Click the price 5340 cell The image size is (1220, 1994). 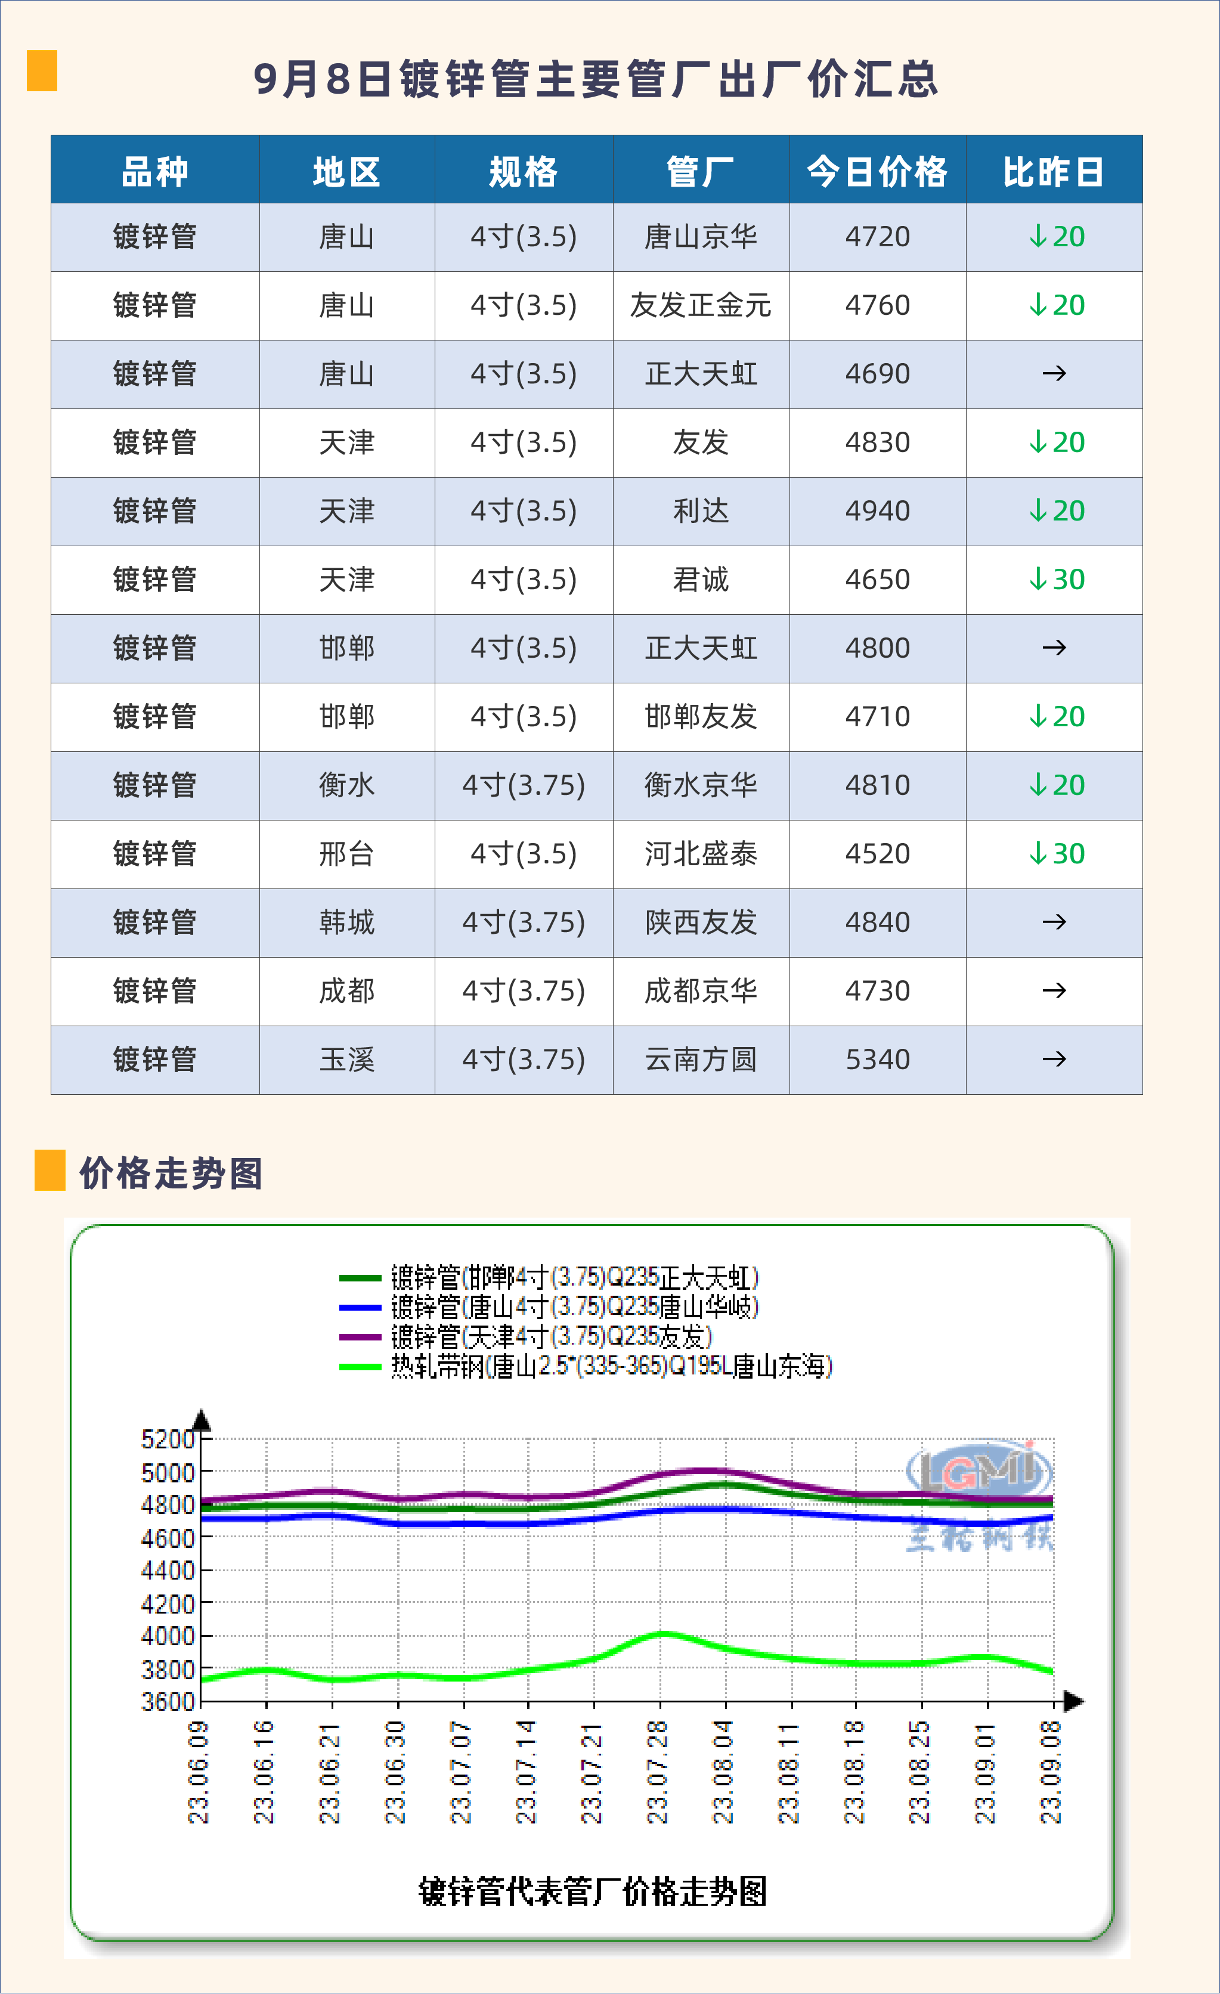pyautogui.click(x=877, y=1059)
